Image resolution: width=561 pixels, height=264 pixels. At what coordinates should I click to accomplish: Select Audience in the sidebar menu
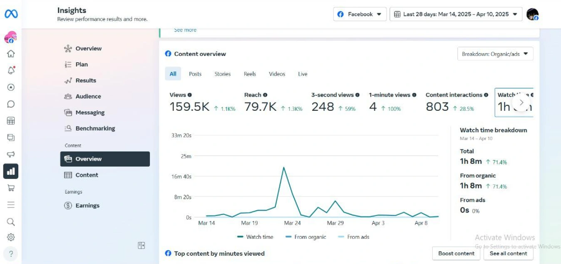(88, 96)
